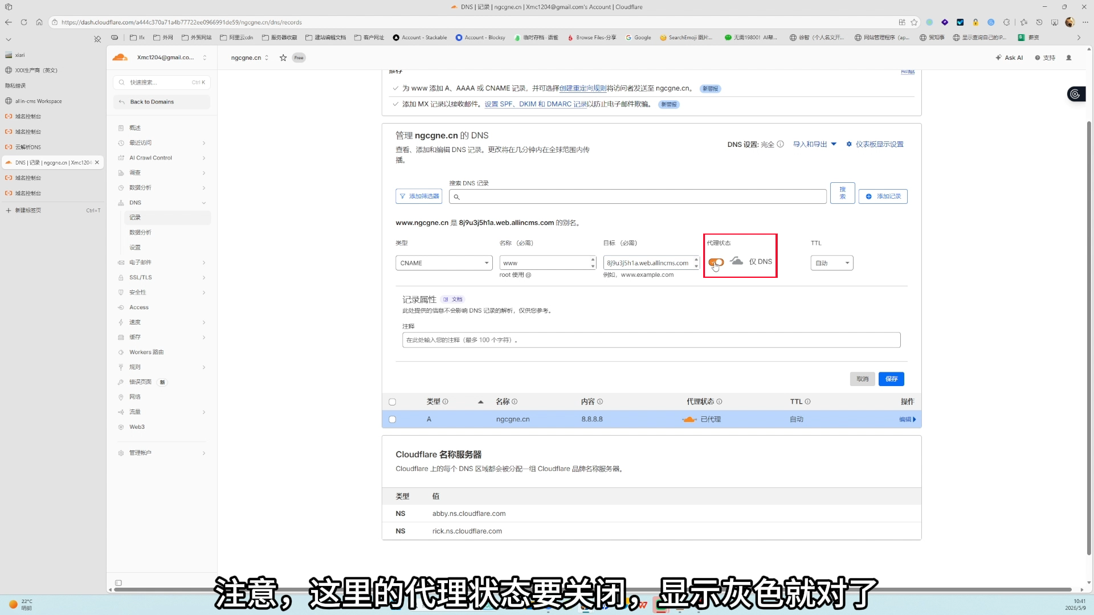Image resolution: width=1094 pixels, height=615 pixels.
Task: Open the 创建重定向规则 link
Action: coord(583,88)
